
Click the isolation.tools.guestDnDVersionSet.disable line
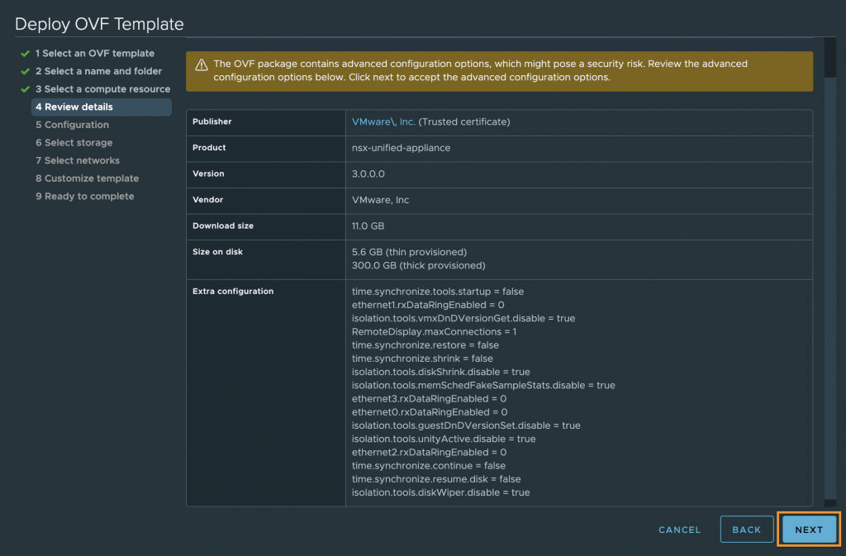point(466,425)
